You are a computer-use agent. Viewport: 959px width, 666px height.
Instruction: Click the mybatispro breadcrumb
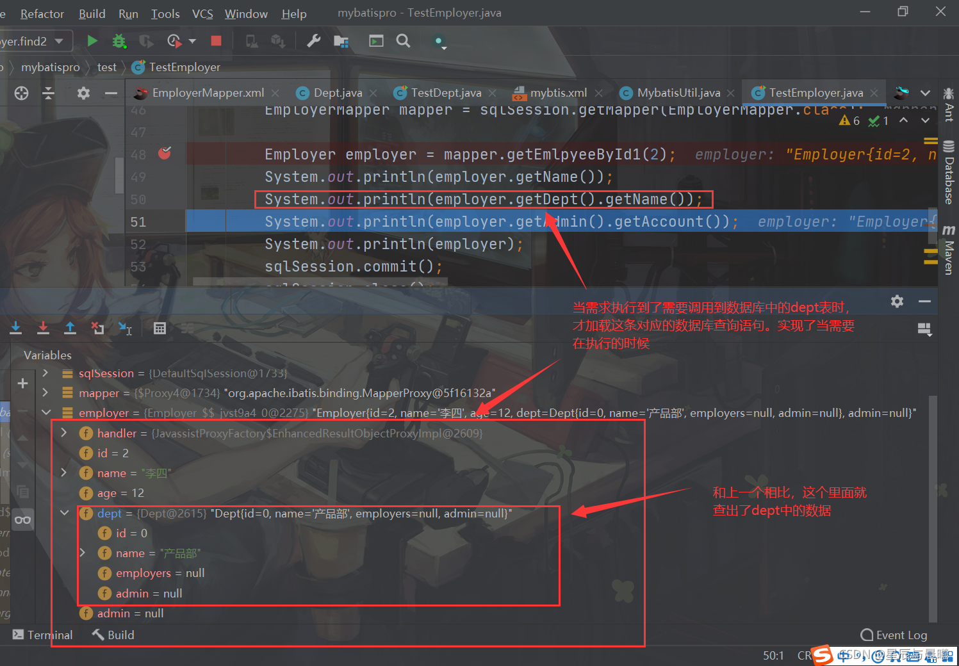point(51,67)
